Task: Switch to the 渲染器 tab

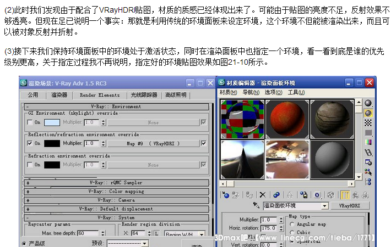Action: point(59,95)
